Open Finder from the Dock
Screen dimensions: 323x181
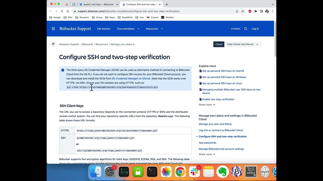(x=96, y=172)
